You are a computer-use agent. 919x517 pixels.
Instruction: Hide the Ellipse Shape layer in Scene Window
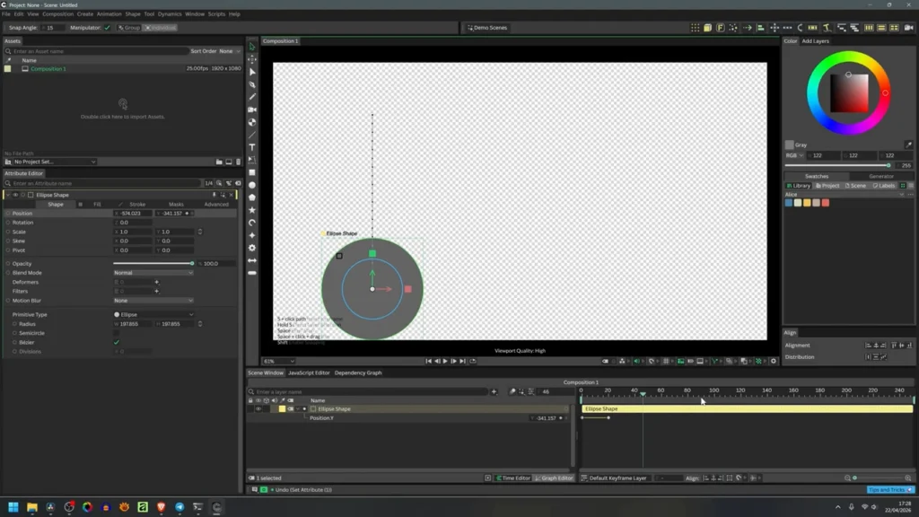click(258, 409)
